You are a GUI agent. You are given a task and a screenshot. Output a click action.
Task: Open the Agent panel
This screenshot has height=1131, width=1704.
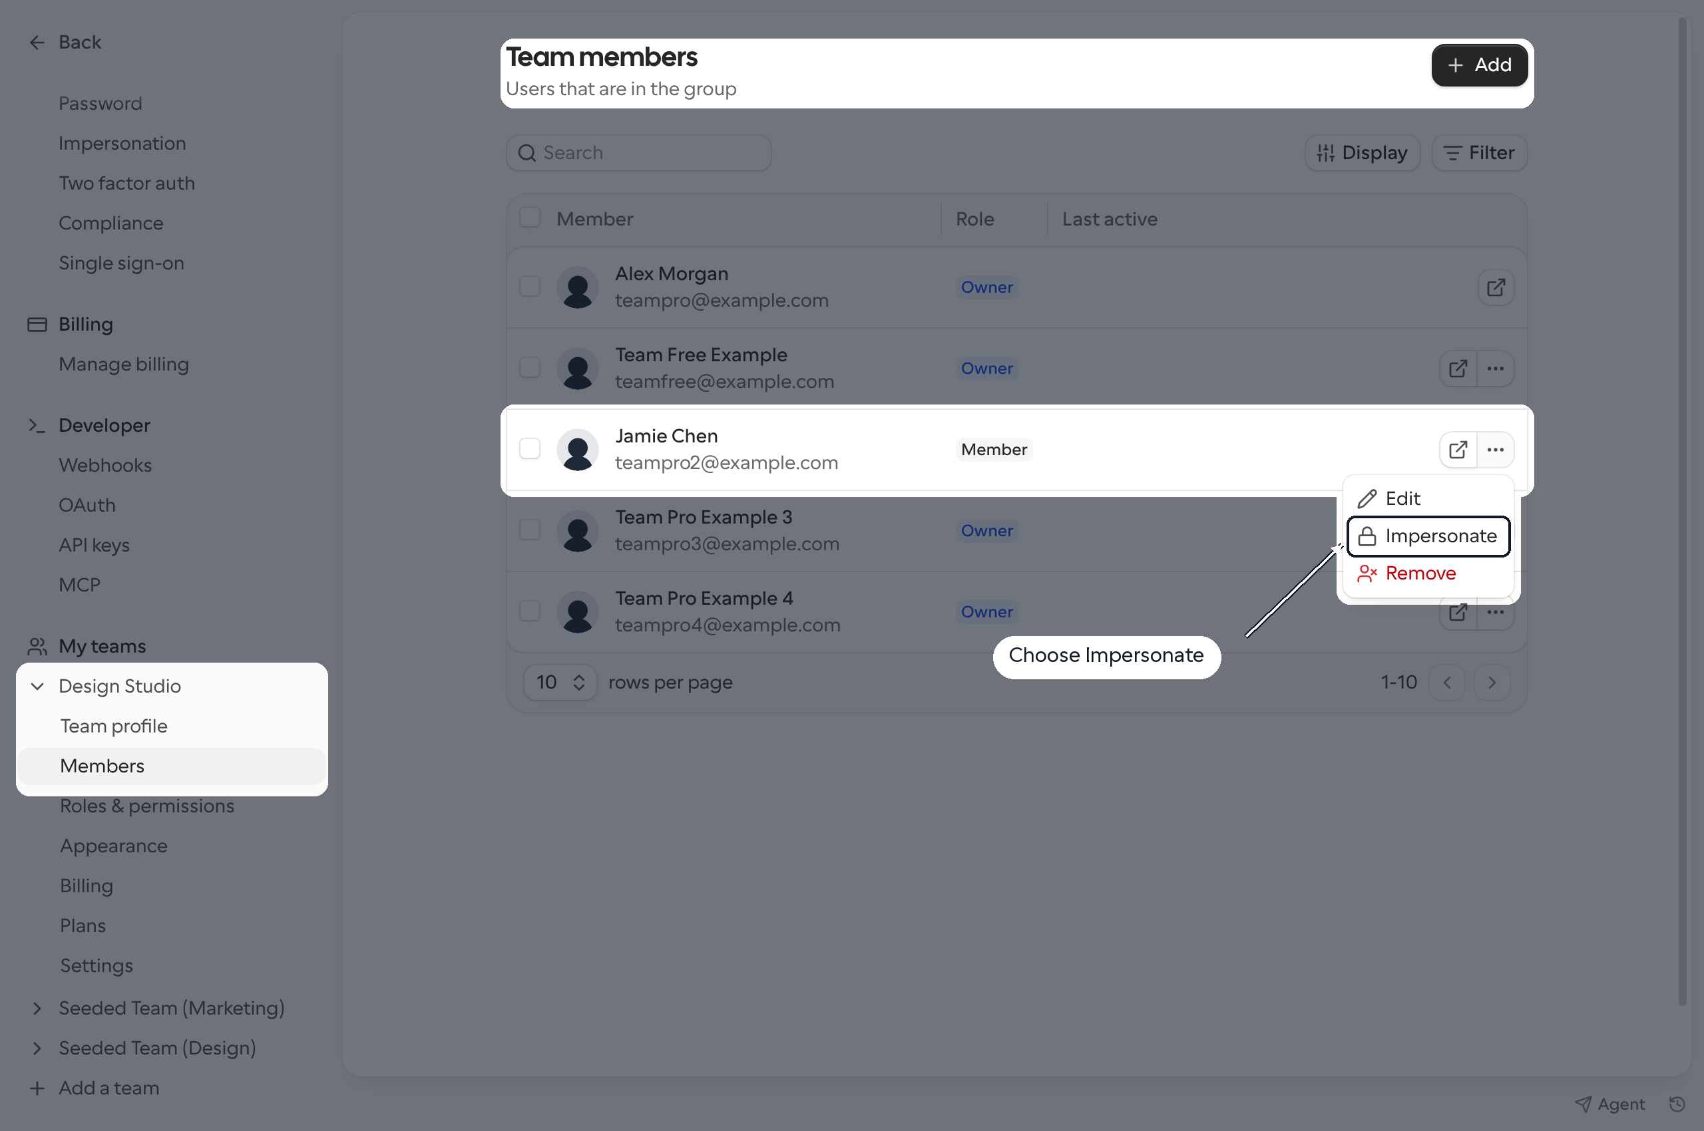(x=1609, y=1104)
